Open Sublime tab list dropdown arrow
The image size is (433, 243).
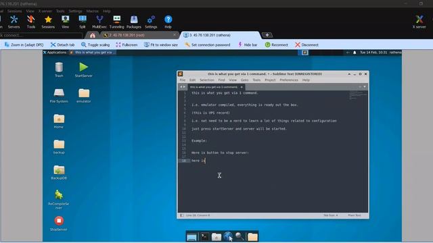tap(365, 87)
